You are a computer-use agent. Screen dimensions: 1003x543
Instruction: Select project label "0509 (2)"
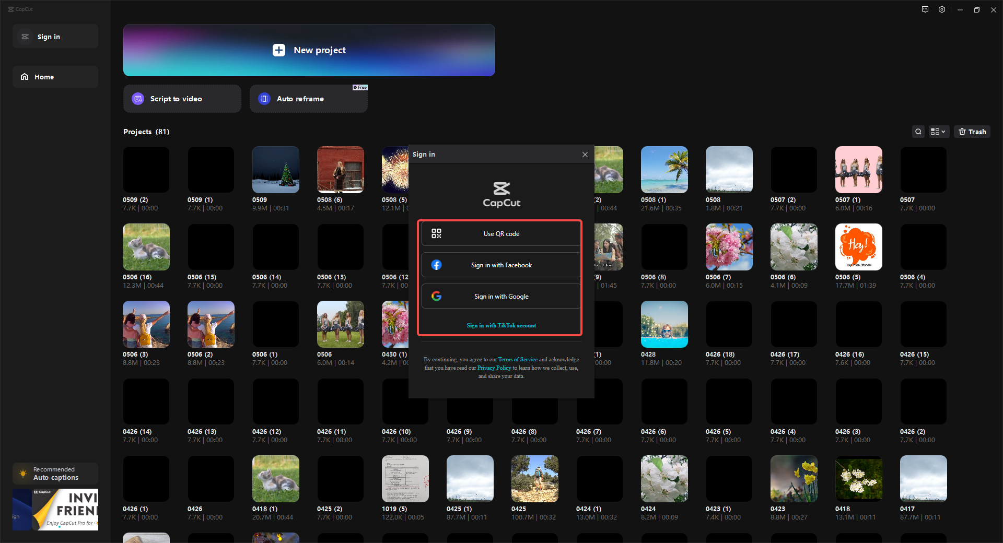click(x=135, y=200)
